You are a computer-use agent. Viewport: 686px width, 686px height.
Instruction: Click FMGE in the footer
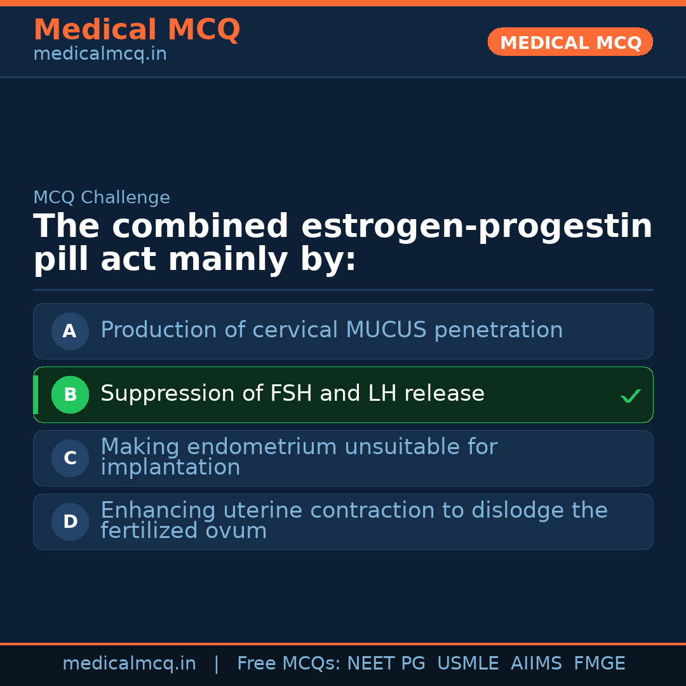599,664
